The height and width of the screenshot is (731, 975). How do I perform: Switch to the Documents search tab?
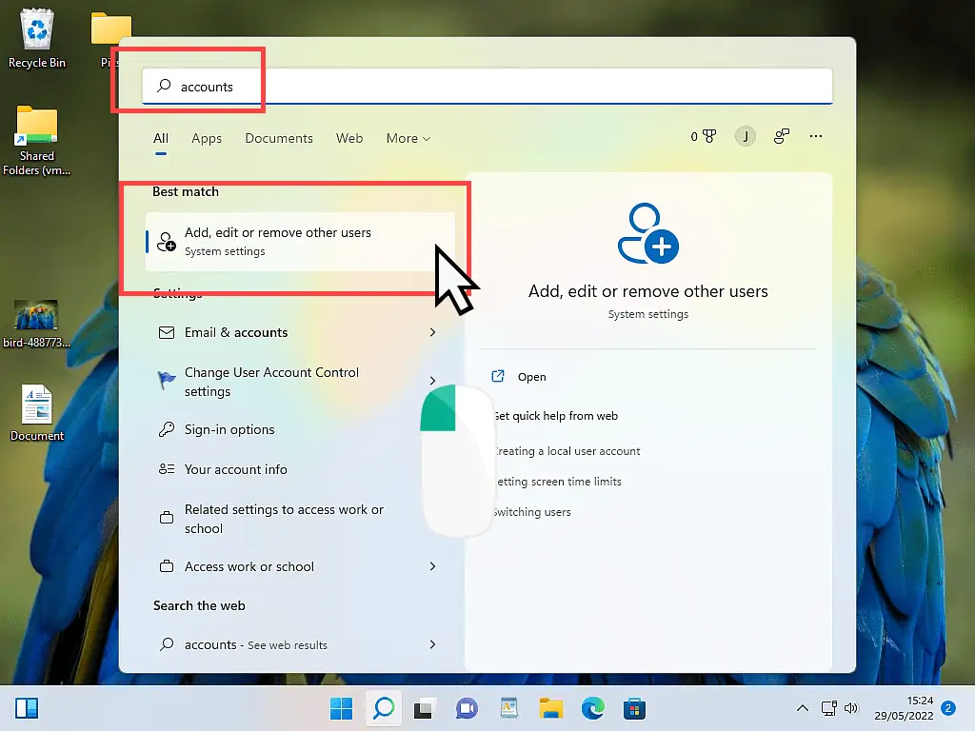coord(278,138)
